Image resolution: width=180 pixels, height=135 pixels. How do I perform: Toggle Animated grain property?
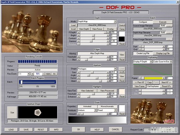pos(87,106)
